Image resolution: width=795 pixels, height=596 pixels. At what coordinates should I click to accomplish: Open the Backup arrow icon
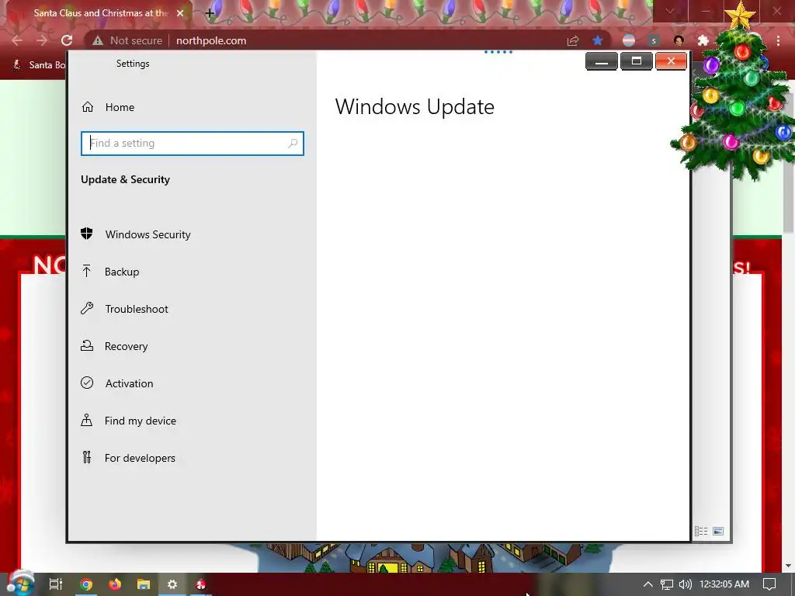pos(87,271)
